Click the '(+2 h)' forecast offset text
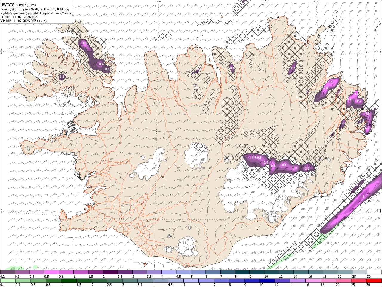The height and width of the screenshot is (287, 382). (x=42, y=21)
